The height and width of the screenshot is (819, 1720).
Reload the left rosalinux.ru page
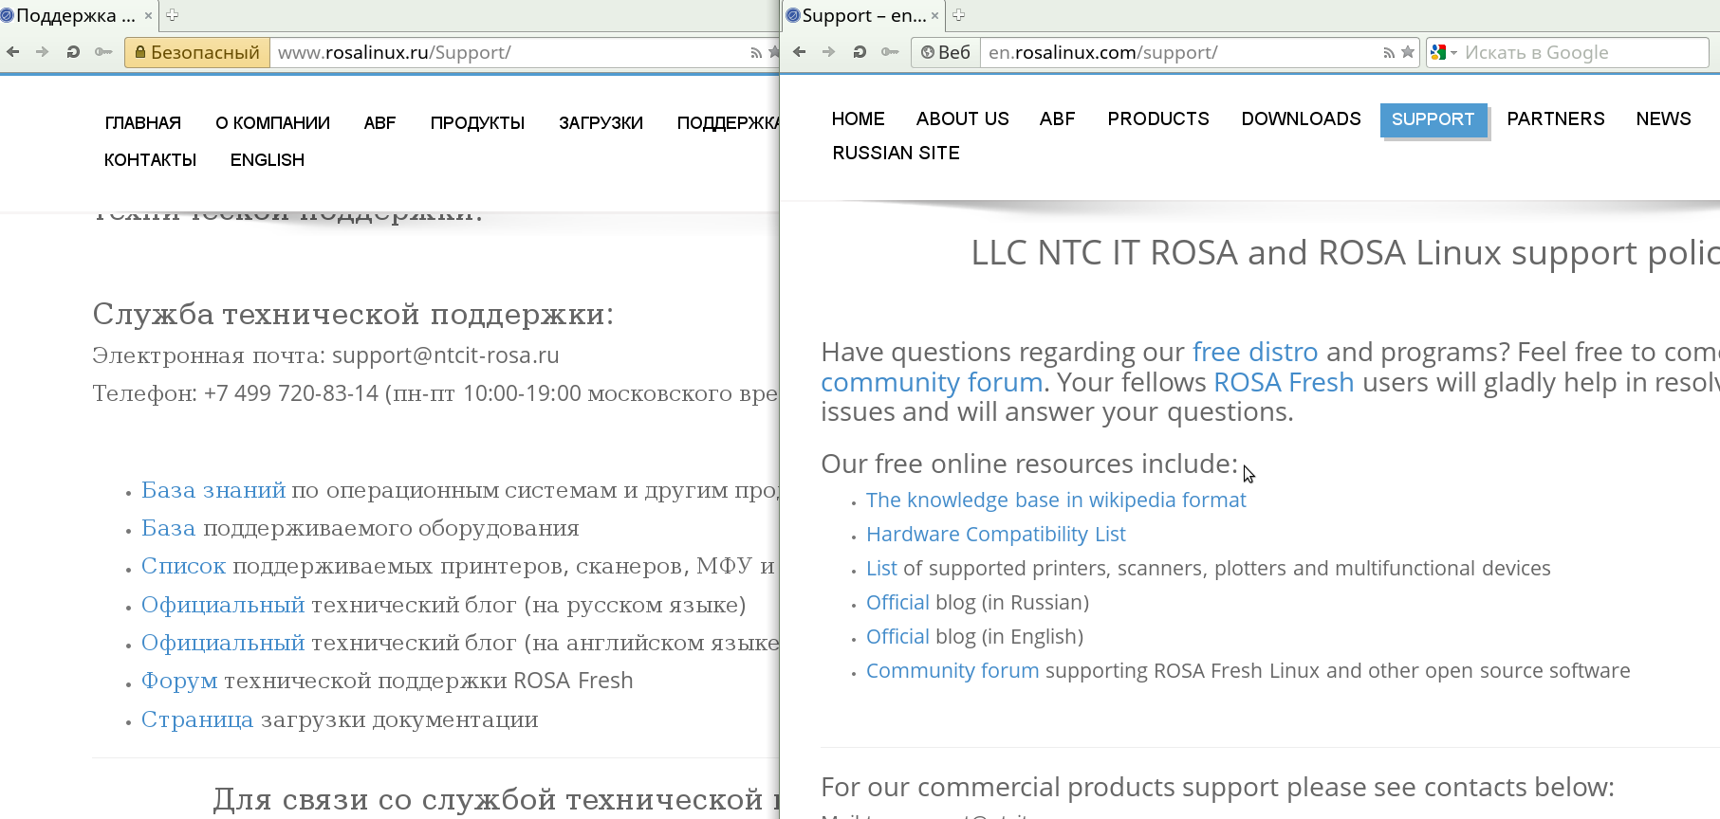[x=73, y=52]
